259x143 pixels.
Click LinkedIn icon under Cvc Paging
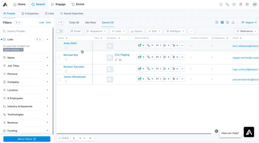120,60
